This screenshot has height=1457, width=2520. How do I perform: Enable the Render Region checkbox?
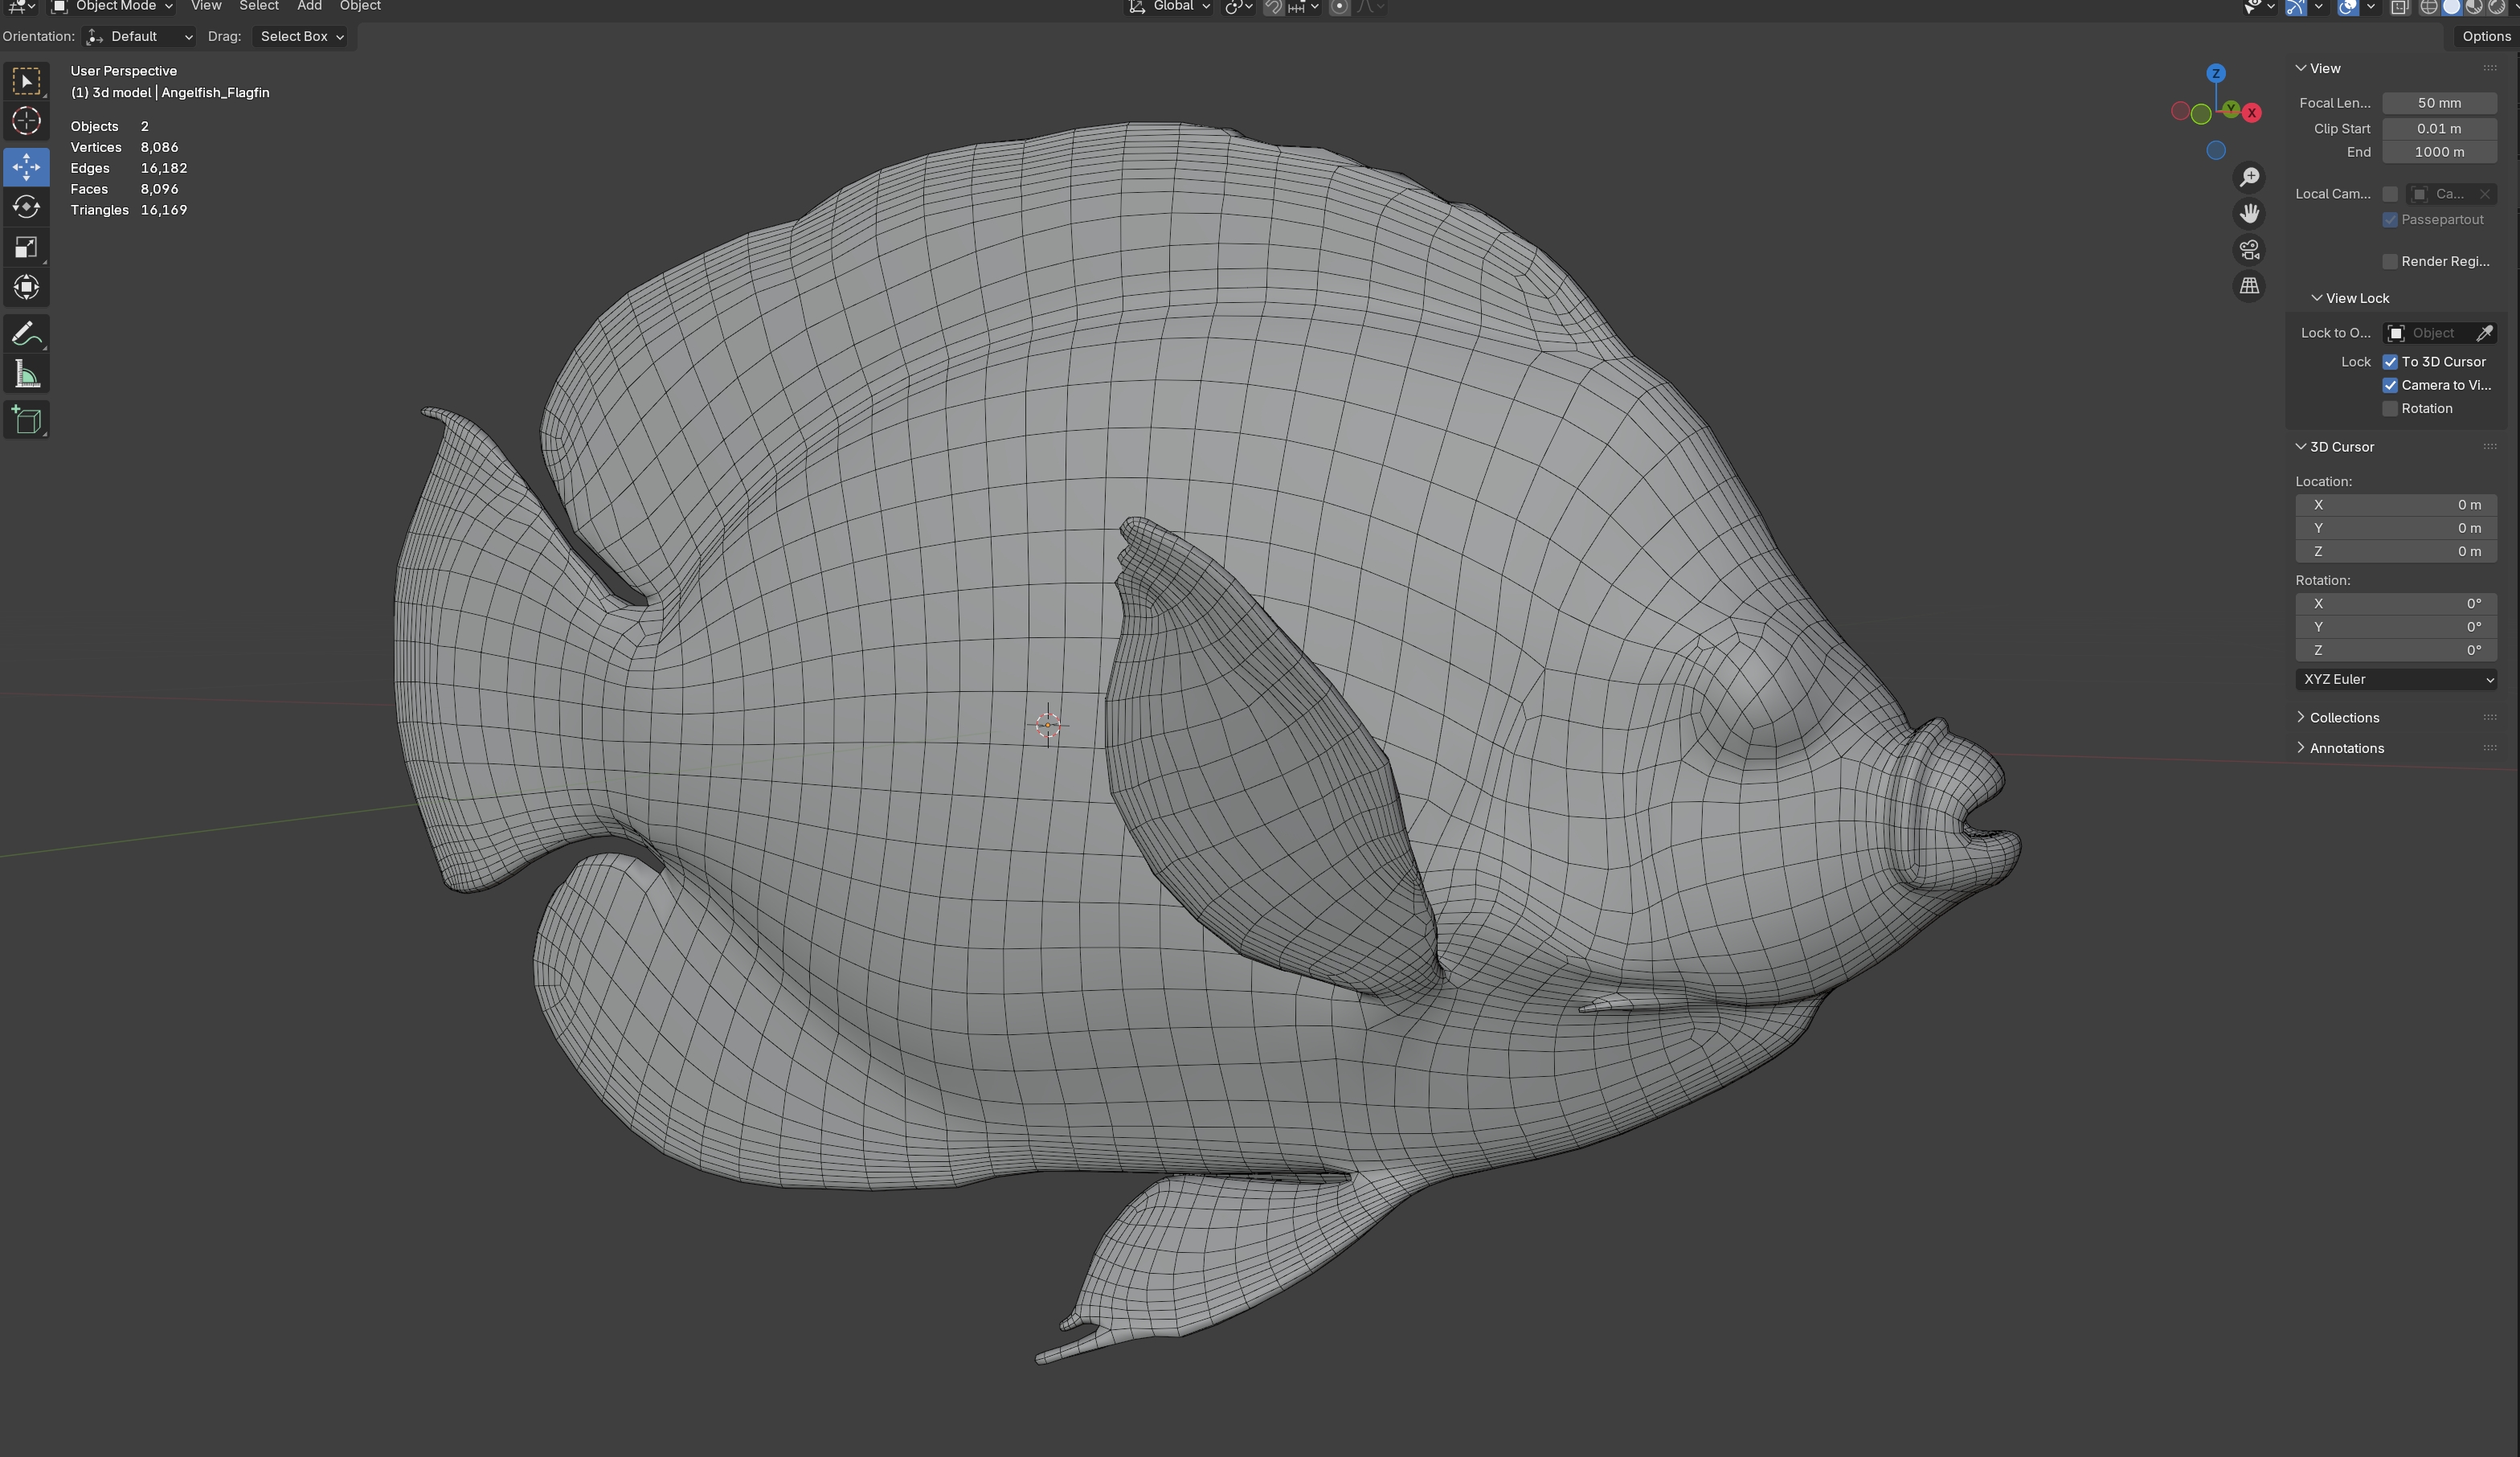point(2390,262)
